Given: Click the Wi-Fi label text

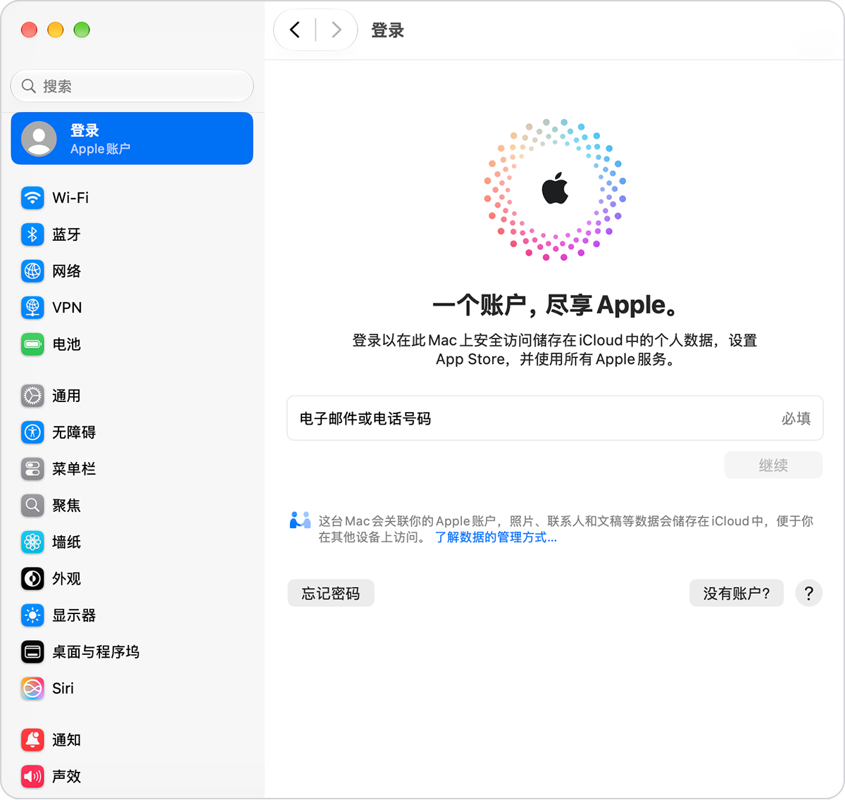Looking at the screenshot, I should pos(70,198).
